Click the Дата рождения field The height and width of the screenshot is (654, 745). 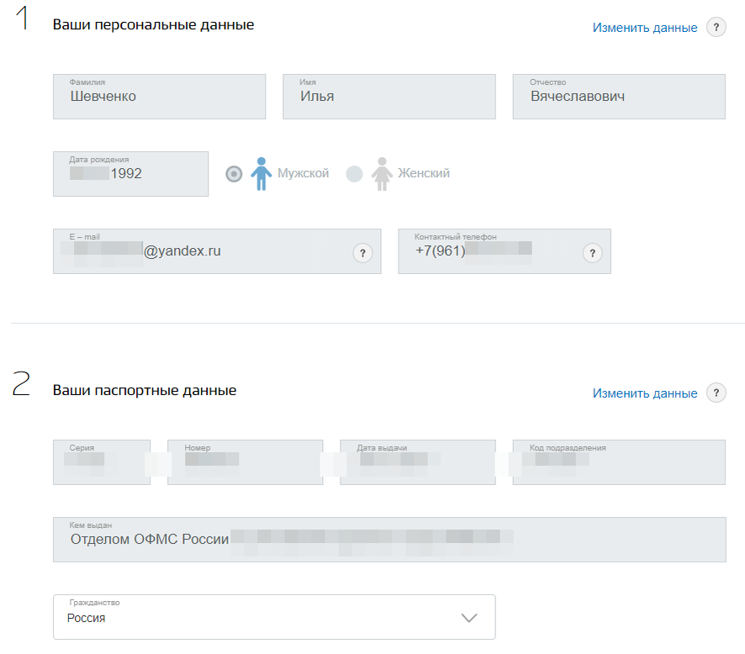tap(130, 174)
